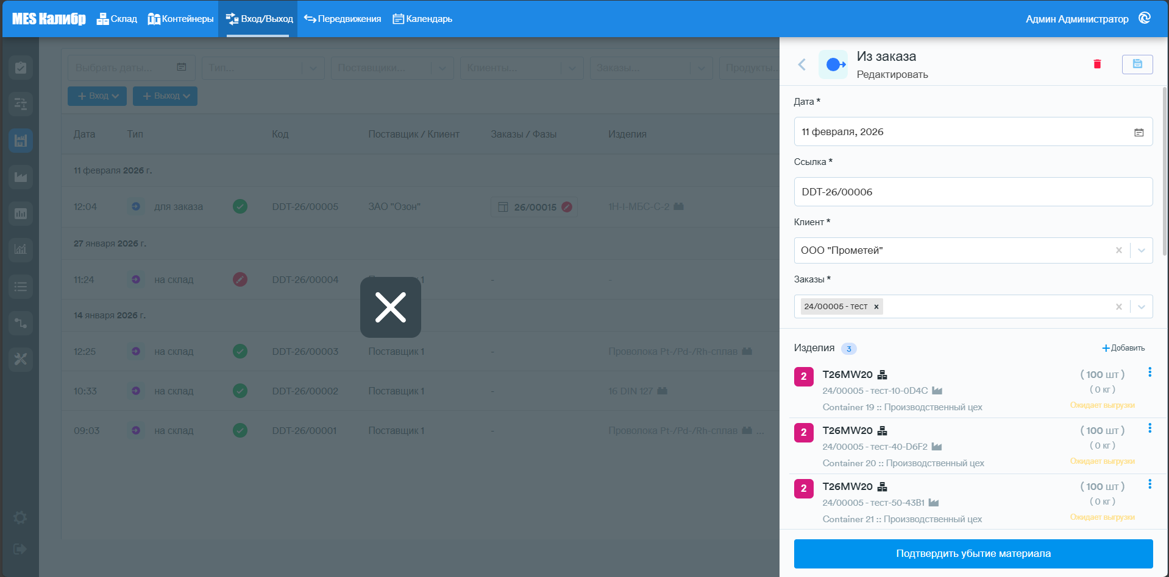This screenshot has height=577, width=1169.
Task: Click the back chevron in side panel
Action: (801, 65)
